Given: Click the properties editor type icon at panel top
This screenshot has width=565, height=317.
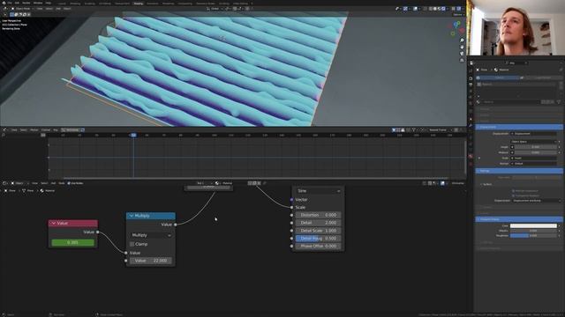Looking at the screenshot, I should pos(471,63).
